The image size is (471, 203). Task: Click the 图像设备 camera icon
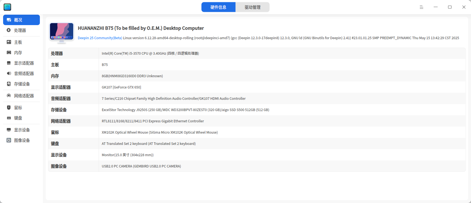pos(9,140)
